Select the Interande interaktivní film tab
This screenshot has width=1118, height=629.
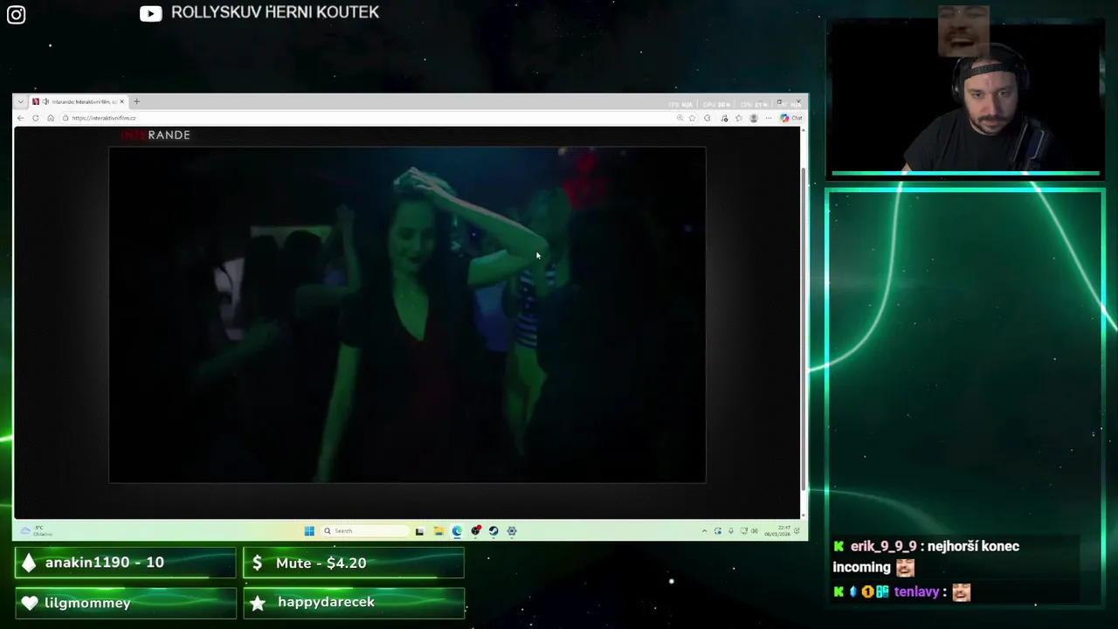click(x=79, y=101)
